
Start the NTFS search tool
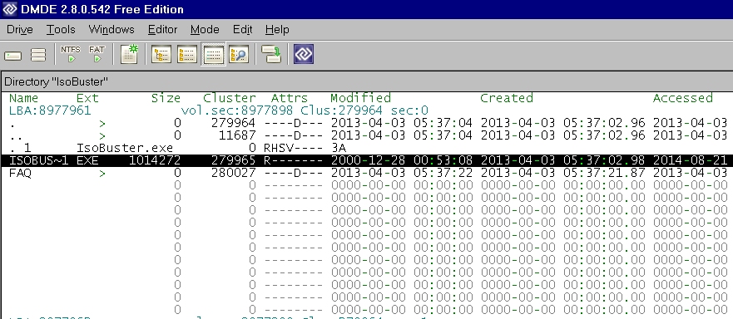click(70, 54)
